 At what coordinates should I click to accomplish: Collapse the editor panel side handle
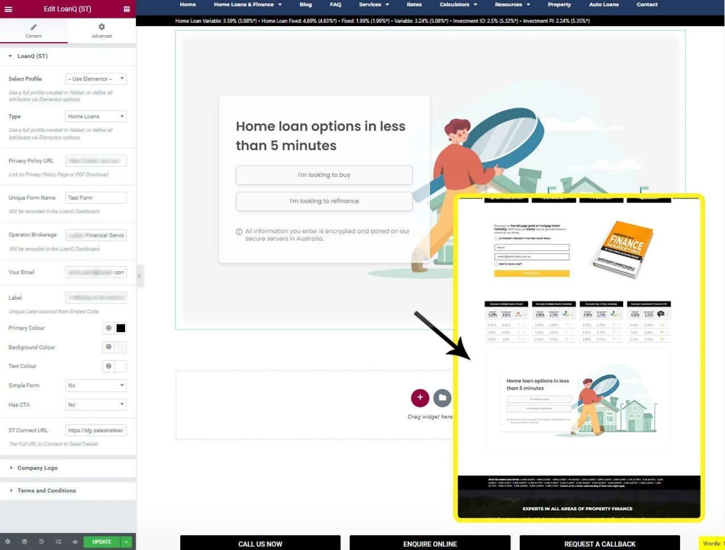click(x=139, y=276)
